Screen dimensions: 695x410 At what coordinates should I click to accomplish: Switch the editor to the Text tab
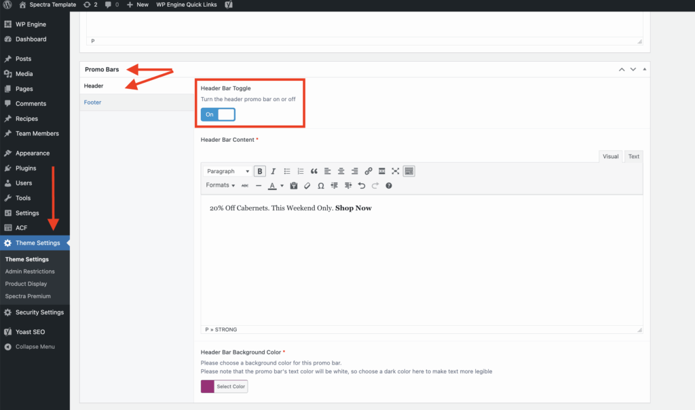point(633,156)
